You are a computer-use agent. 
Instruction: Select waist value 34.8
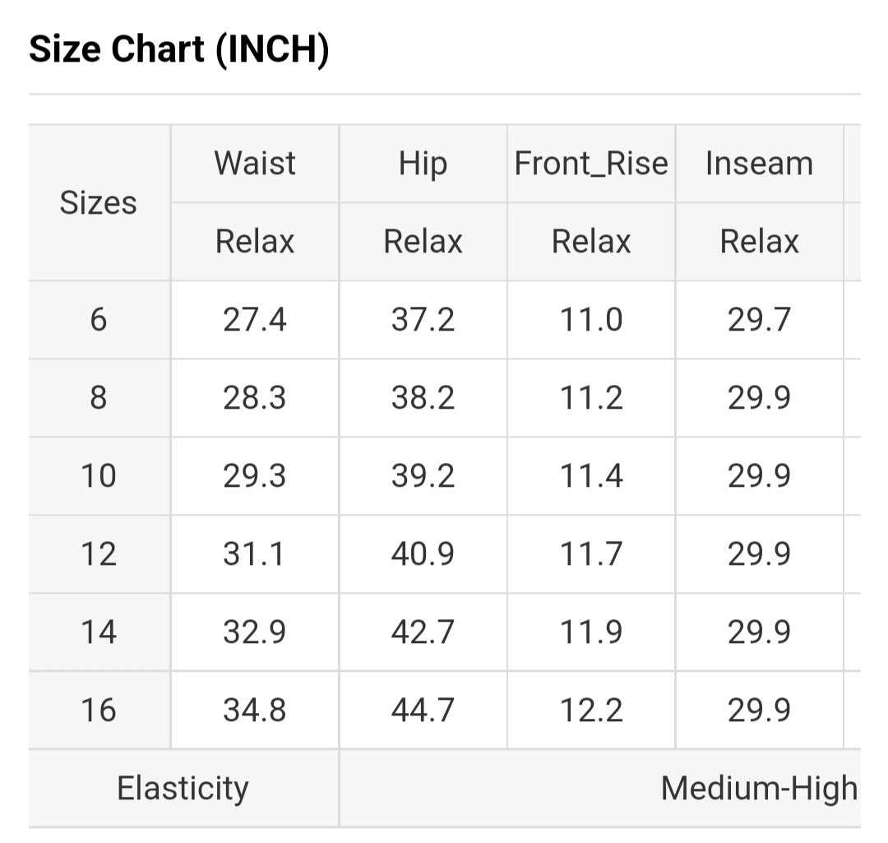[x=255, y=710]
